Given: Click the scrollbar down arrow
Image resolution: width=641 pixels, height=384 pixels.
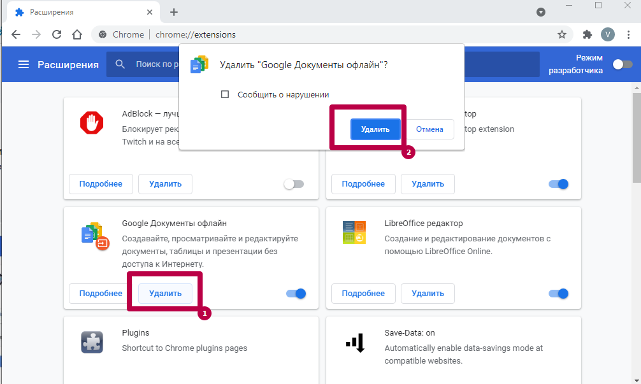Looking at the screenshot, I should (x=637, y=380).
